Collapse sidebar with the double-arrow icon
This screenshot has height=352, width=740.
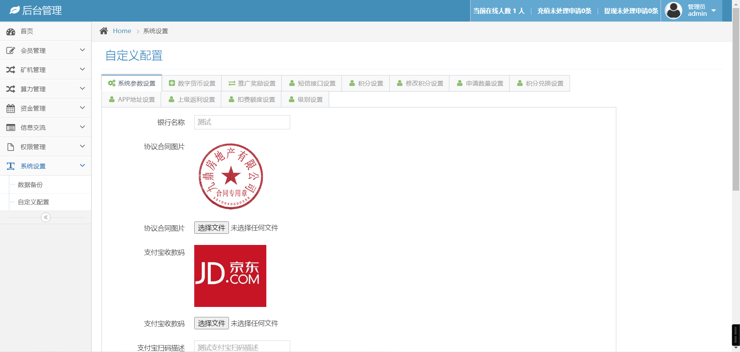pyautogui.click(x=45, y=218)
